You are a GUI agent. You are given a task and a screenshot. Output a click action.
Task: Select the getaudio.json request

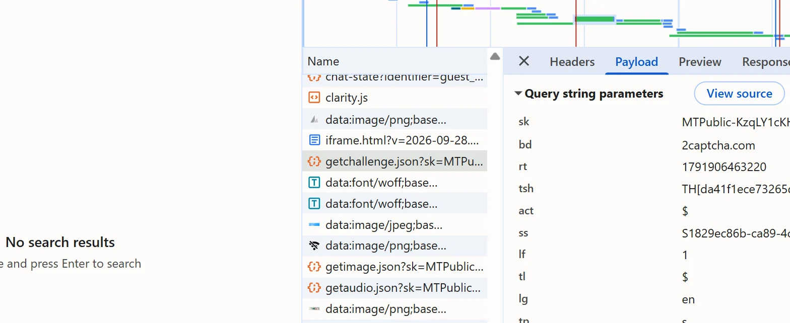point(394,288)
